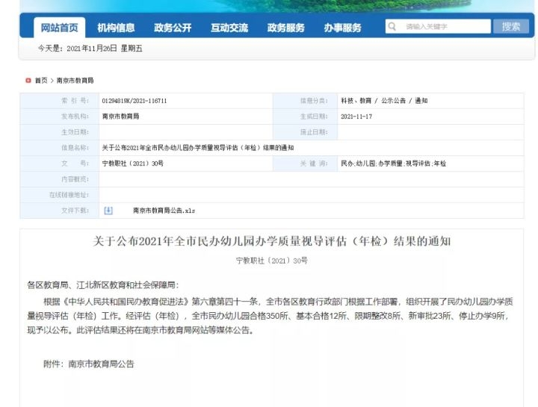This screenshot has width=538, height=407.
Task: Open 办事服务 navigation item
Action: pos(342,28)
